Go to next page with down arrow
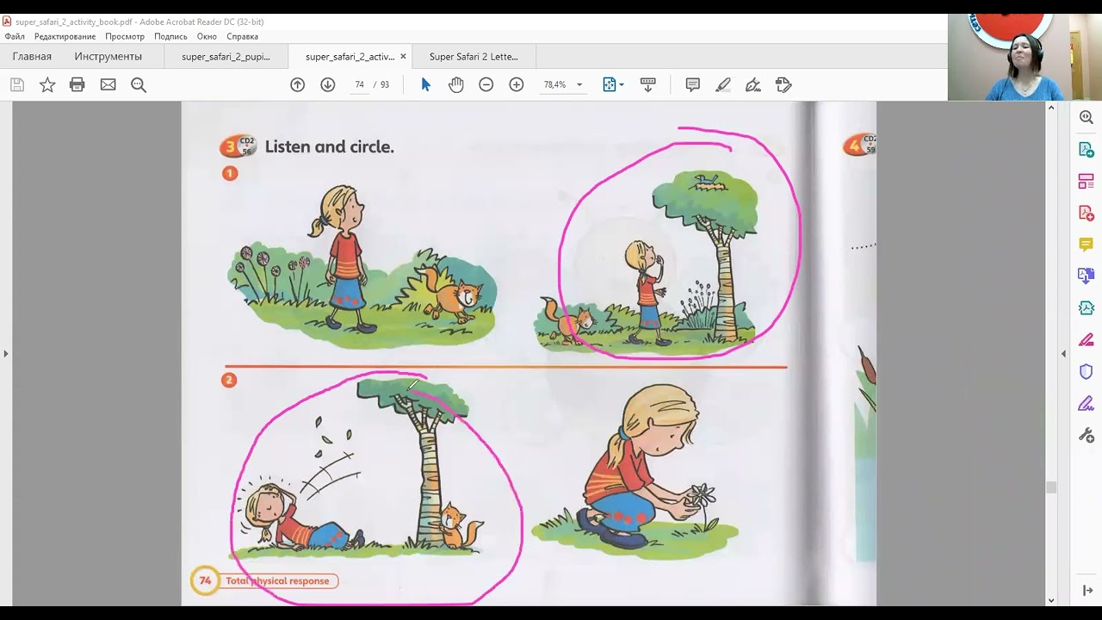Image resolution: width=1102 pixels, height=620 pixels. [x=327, y=84]
